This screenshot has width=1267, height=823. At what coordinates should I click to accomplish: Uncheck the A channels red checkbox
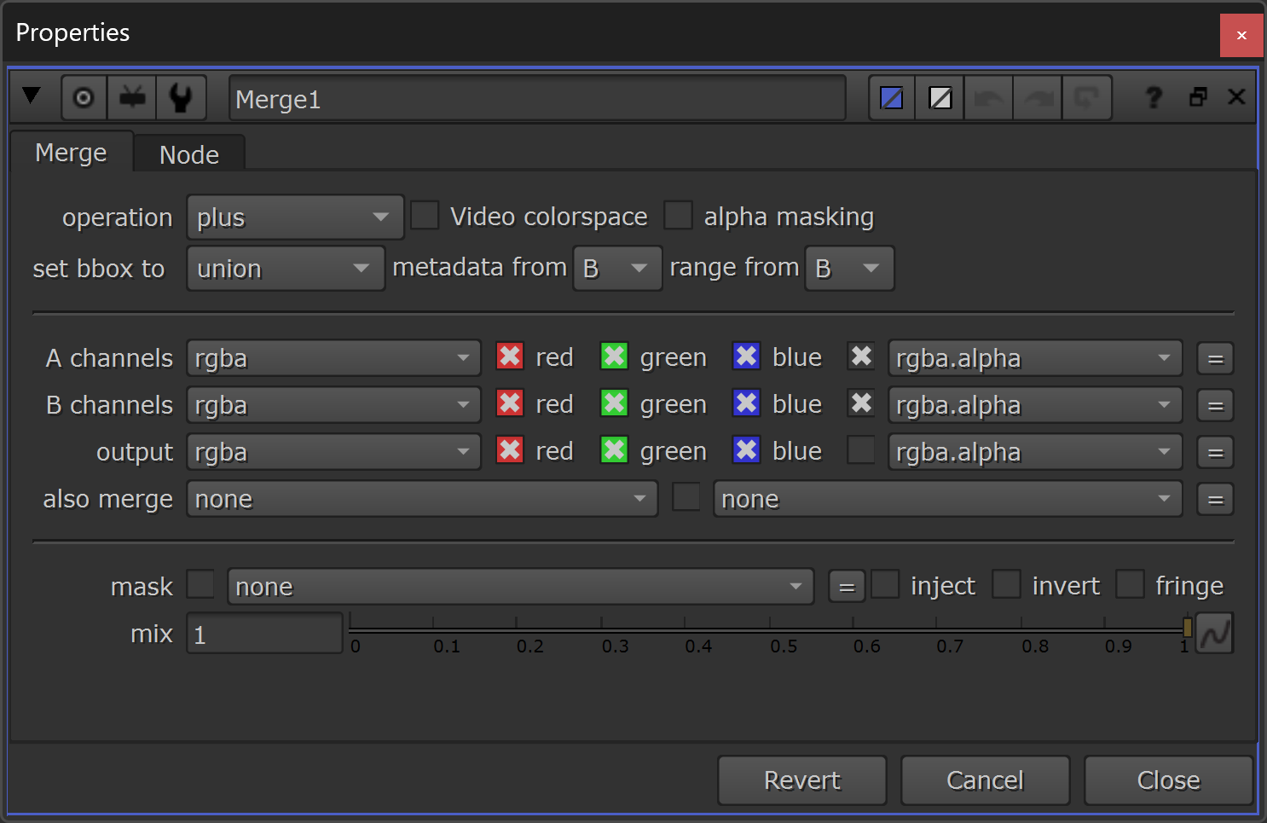(510, 356)
